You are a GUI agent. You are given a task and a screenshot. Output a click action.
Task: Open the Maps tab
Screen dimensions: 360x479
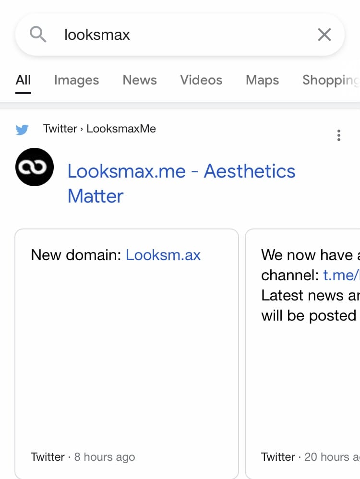tap(262, 80)
